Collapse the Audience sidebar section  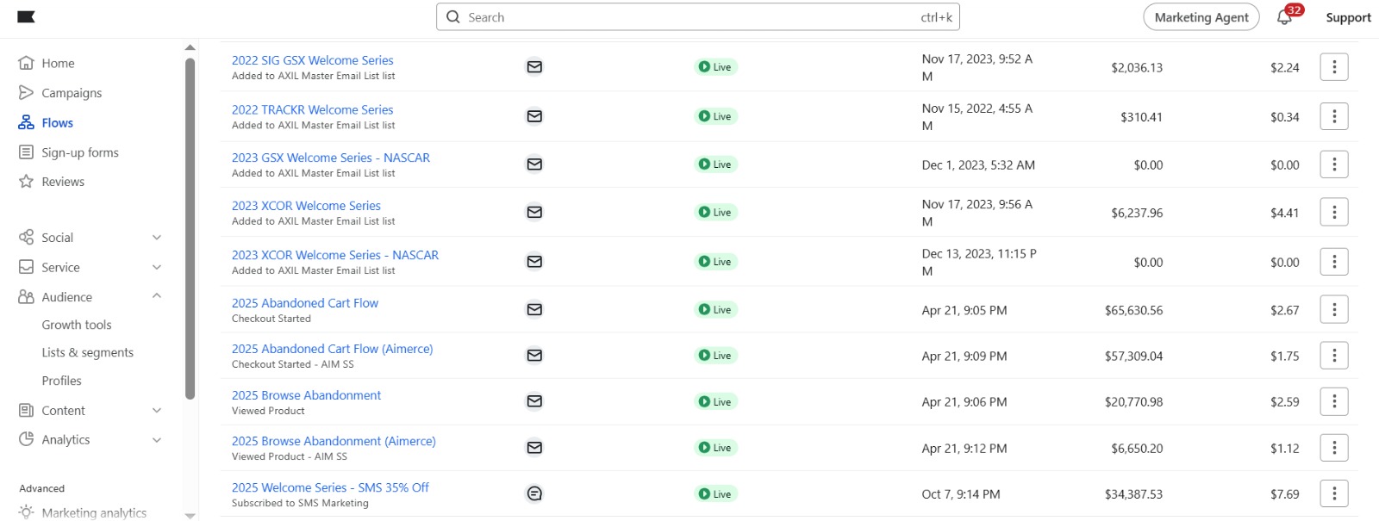click(157, 296)
